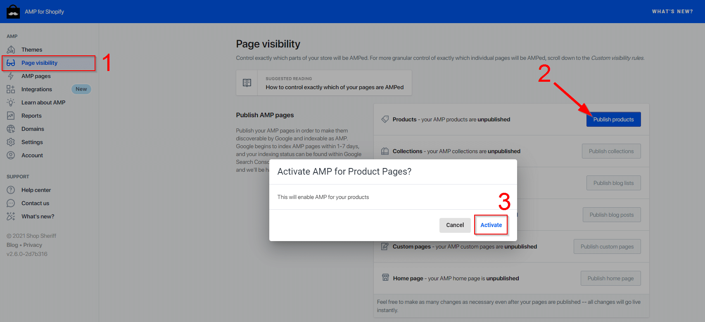Open the Contact us menu item
Screen dimensions: 705x322
click(35, 203)
